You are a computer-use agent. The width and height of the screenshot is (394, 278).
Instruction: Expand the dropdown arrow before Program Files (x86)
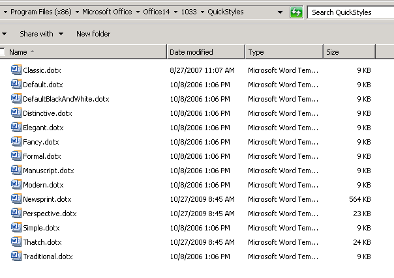tap(5, 12)
